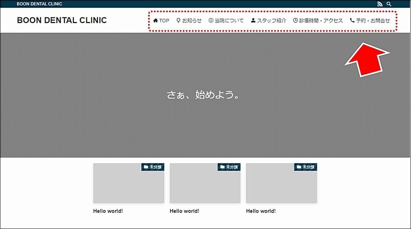Open 診療時間・アクセス menu item
Screen dimensions: 411x229
318,21
